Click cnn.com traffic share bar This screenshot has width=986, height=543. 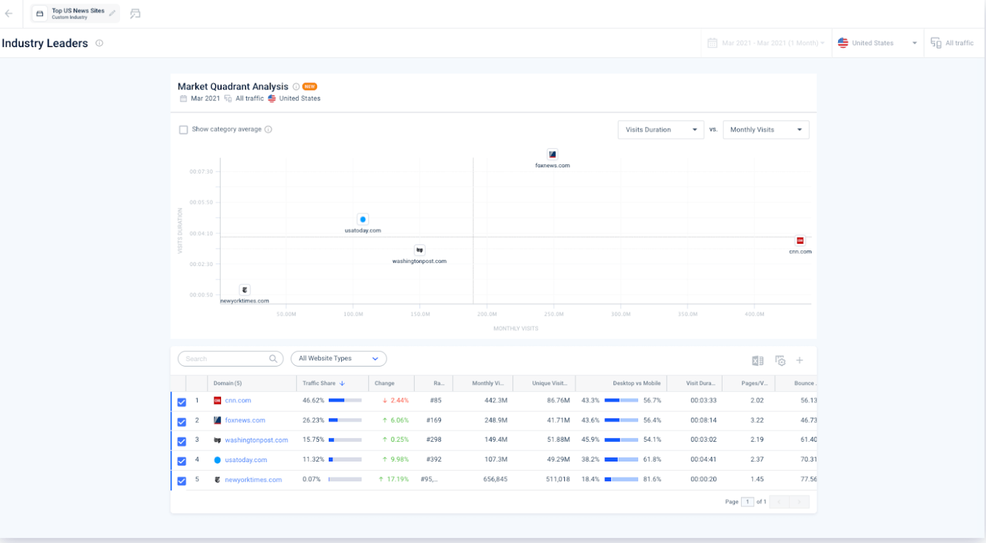345,400
